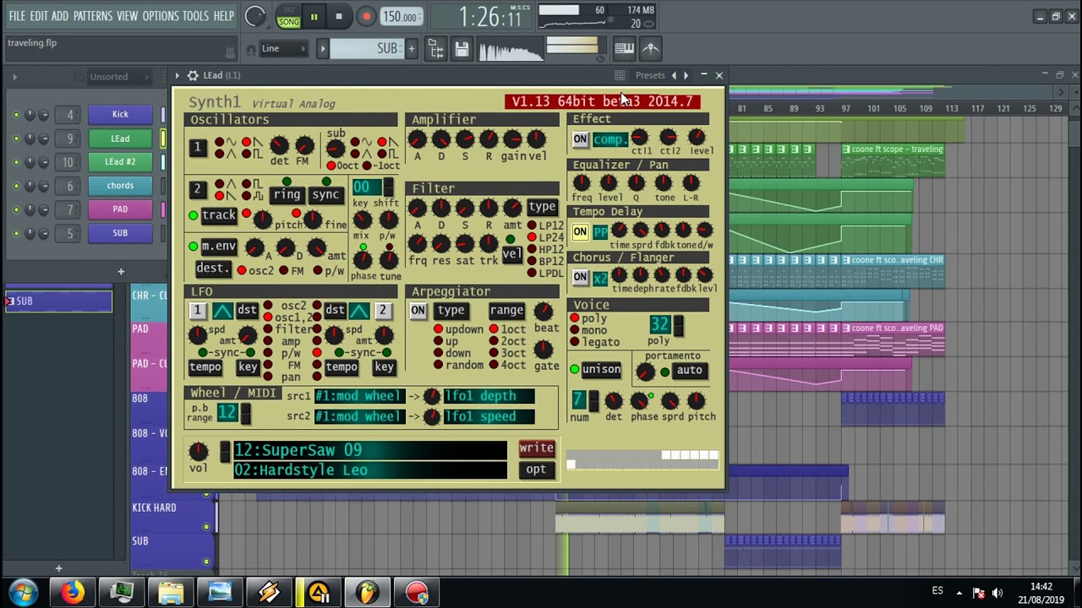Click the LFO 2 triangle waveform icon
This screenshot has height=608, width=1082.
[358, 311]
